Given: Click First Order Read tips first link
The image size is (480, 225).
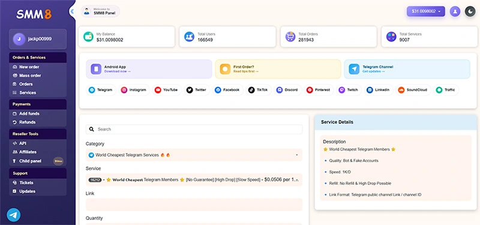Looking at the screenshot, I should (246, 71).
